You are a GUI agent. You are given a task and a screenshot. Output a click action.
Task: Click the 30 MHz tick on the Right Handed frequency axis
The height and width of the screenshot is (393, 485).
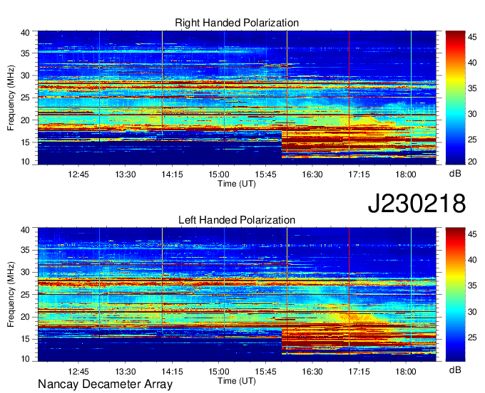click(25, 75)
